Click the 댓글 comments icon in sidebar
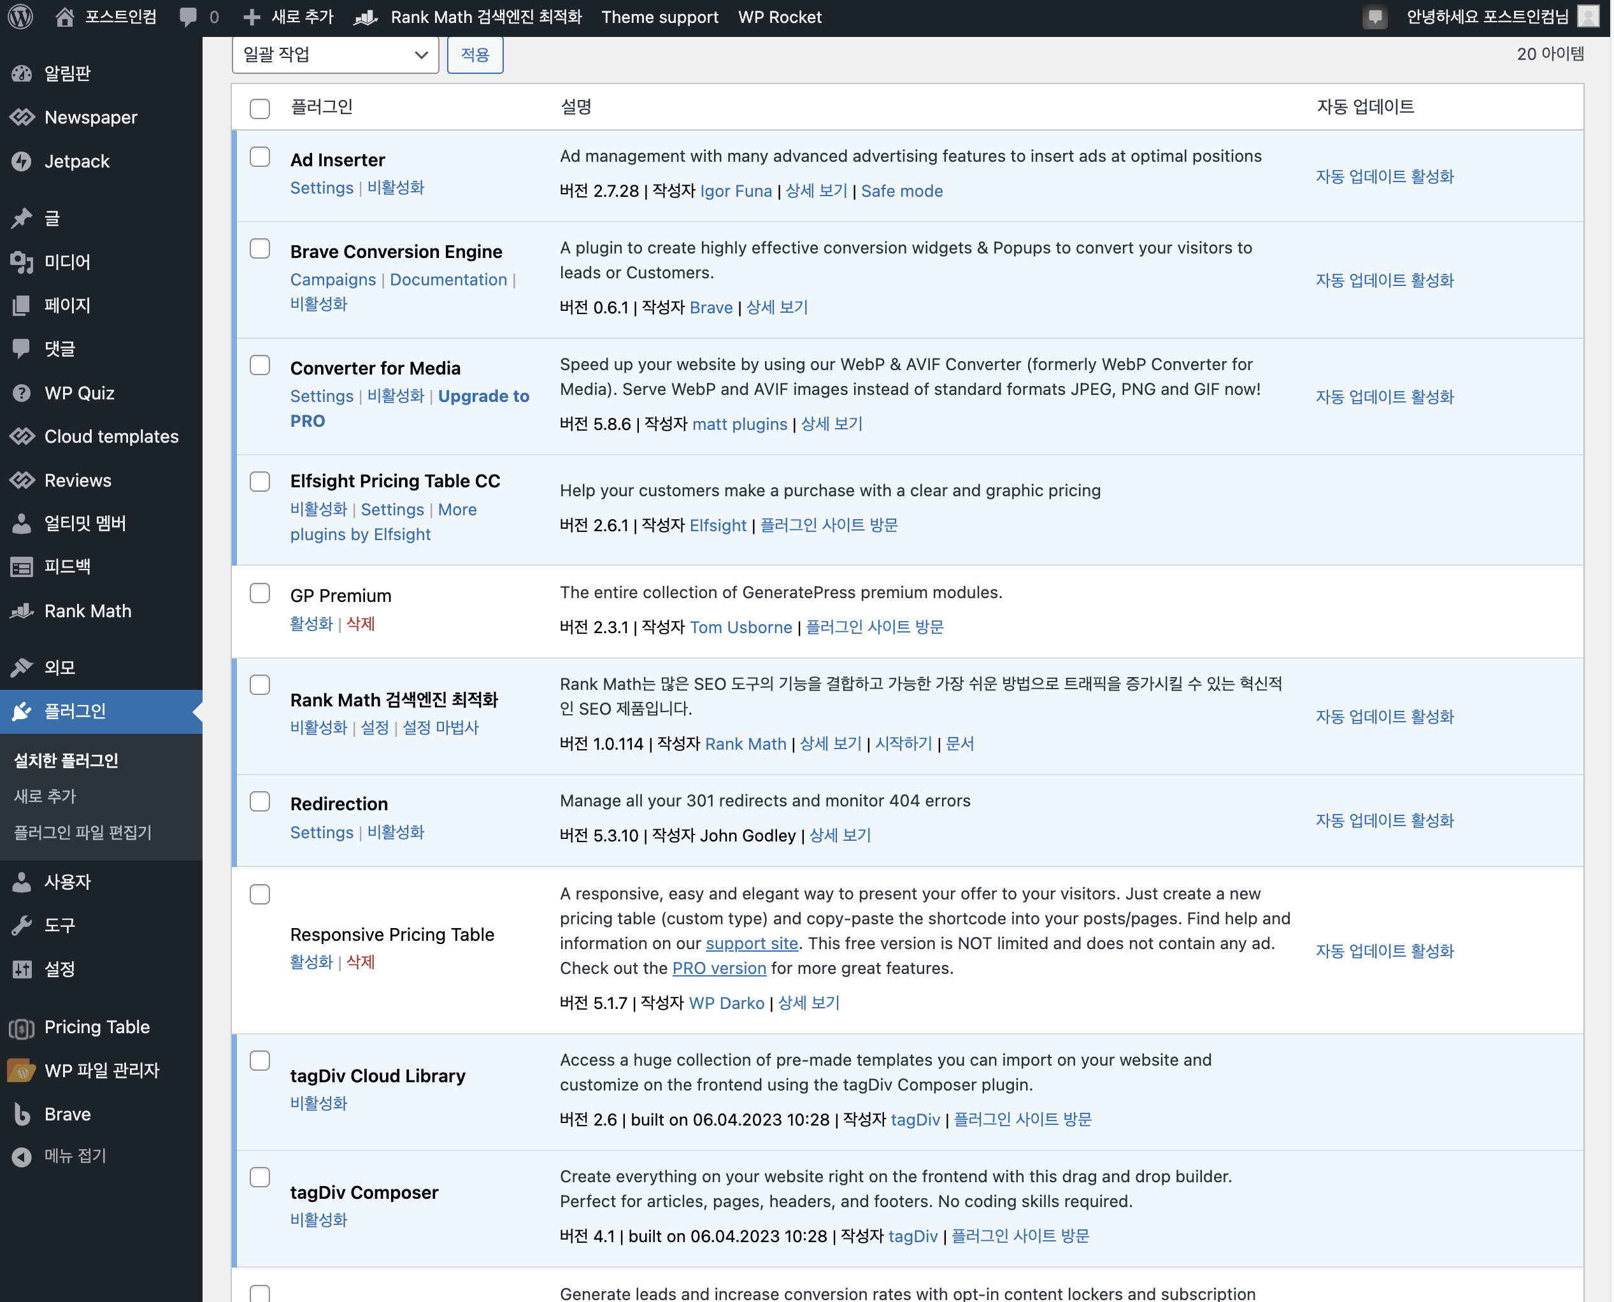1614x1302 pixels. click(22, 349)
